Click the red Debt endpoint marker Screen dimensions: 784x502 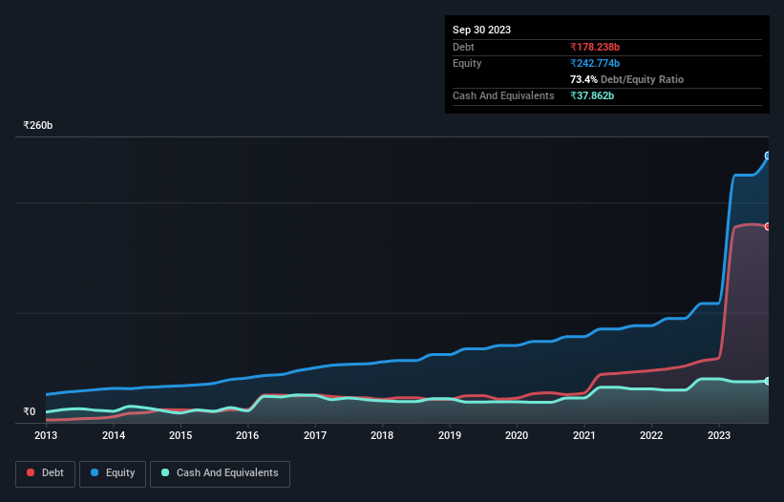pos(768,227)
